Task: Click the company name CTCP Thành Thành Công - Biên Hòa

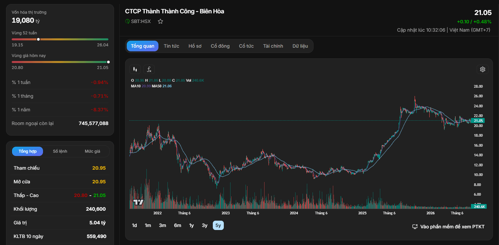Action: 174,11
